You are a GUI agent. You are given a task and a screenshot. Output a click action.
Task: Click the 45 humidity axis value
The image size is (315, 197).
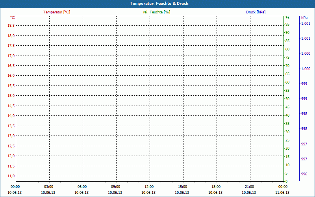287,107
